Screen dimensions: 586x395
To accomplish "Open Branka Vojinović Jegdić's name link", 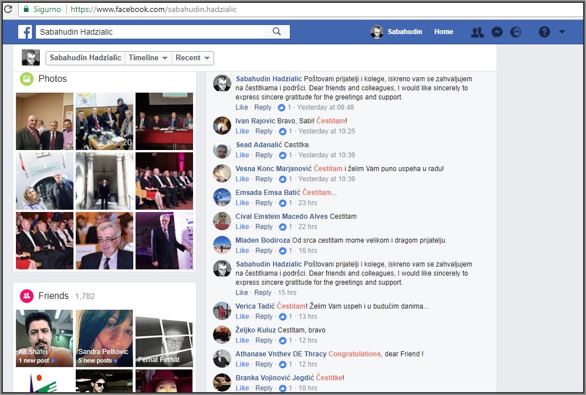I will point(274,378).
